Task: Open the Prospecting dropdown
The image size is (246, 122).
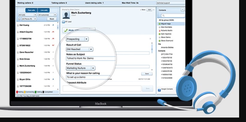Action: pos(86,39)
